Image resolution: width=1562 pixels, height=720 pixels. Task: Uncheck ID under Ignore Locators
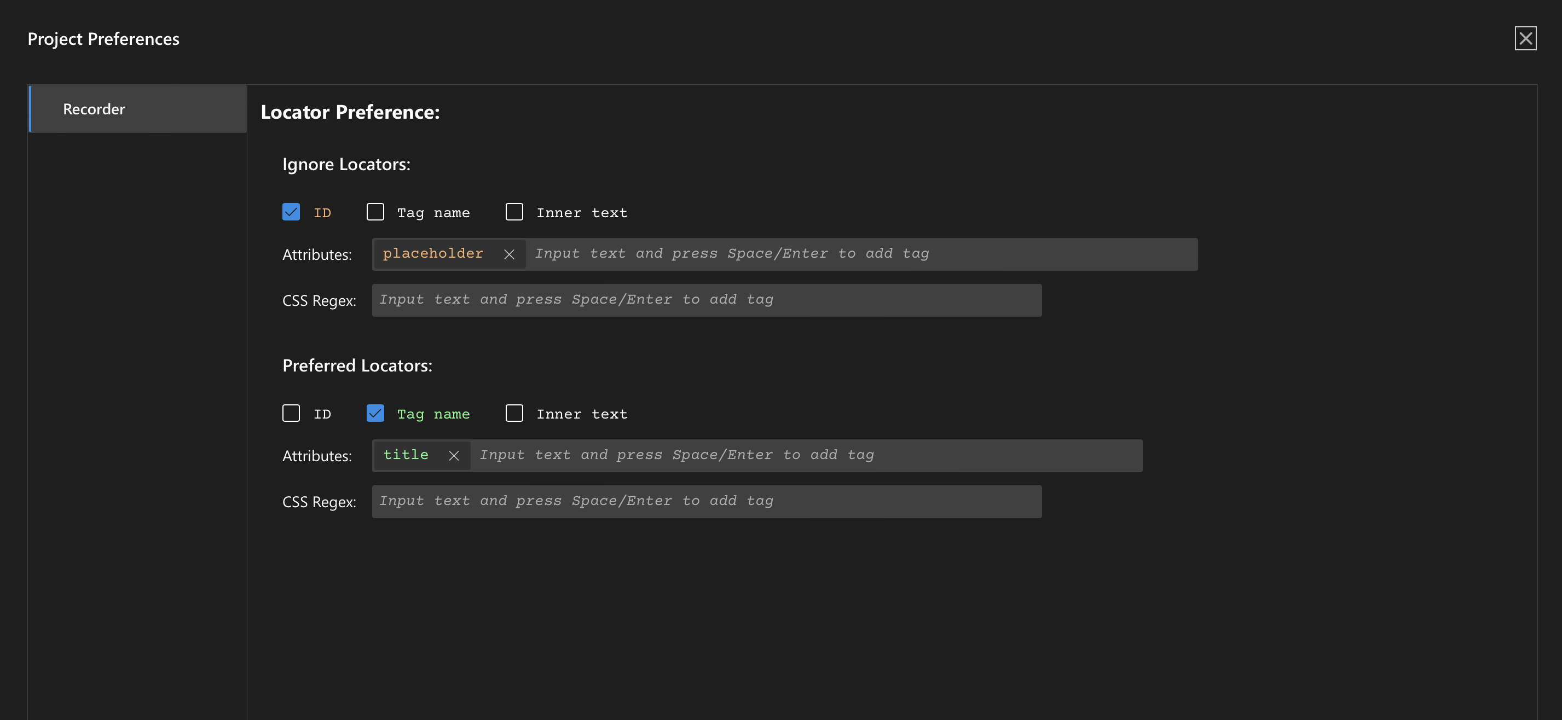point(291,212)
